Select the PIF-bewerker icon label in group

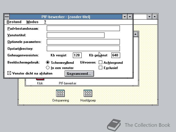pyautogui.click(x=68, y=83)
